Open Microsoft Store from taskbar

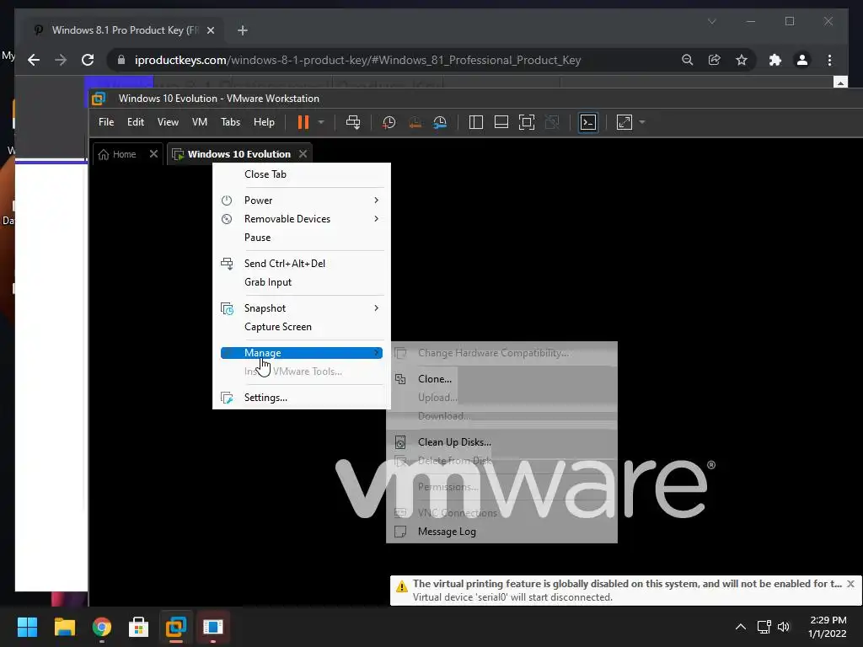coord(139,627)
